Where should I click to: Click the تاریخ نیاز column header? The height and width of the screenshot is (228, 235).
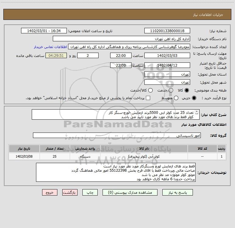(24, 148)
